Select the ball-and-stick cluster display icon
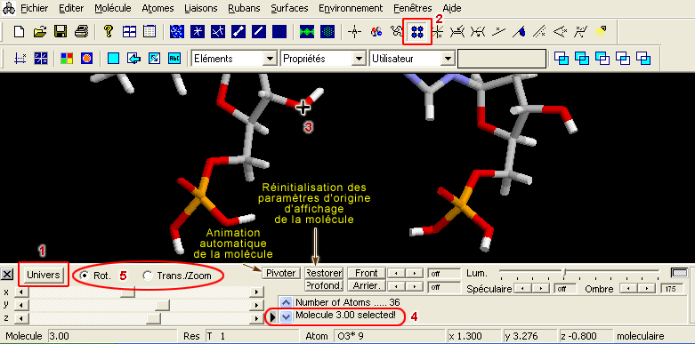 (x=177, y=31)
